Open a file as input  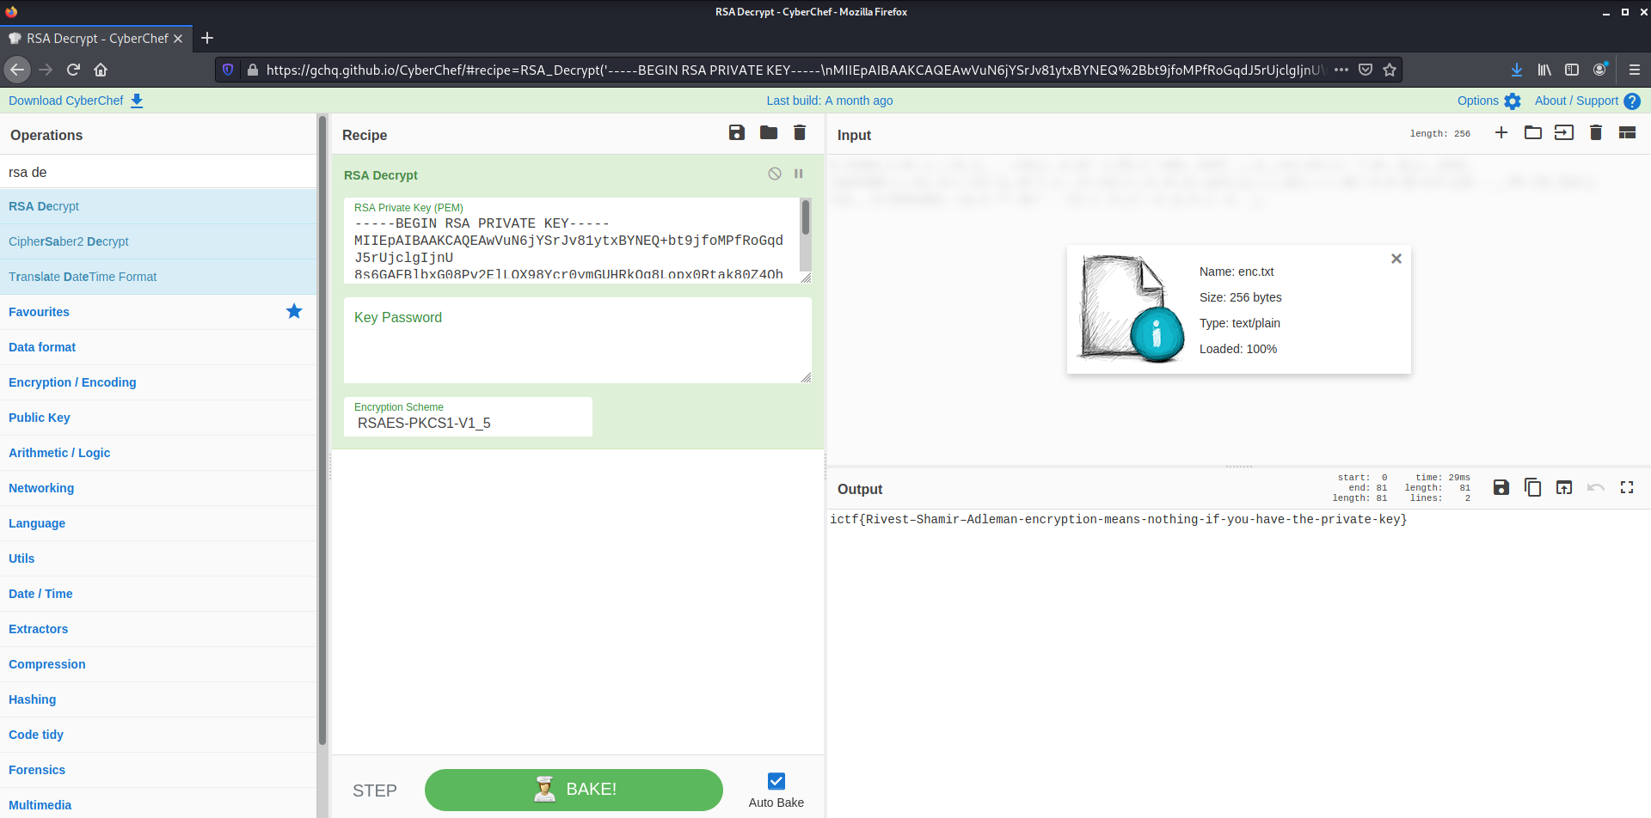(1533, 133)
